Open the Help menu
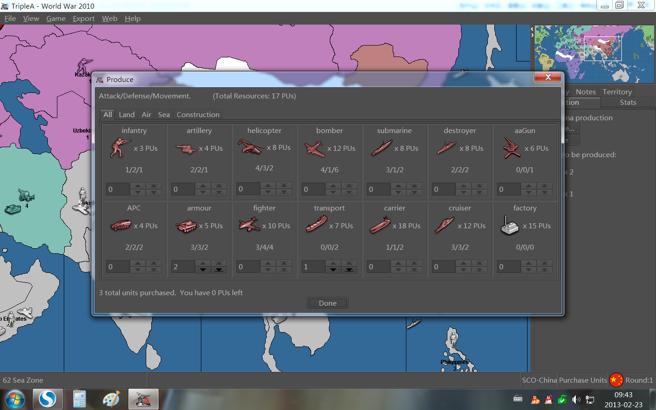Screen dimensions: 656x410 pos(133,18)
